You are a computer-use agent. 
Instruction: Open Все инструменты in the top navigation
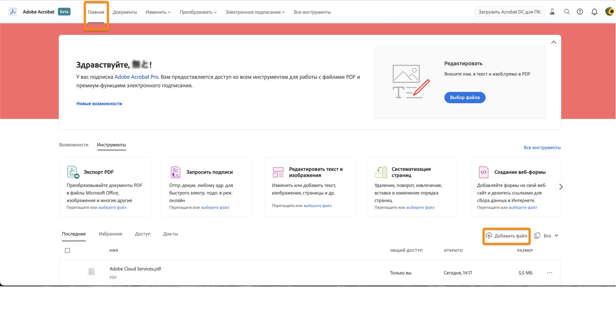pyautogui.click(x=312, y=12)
